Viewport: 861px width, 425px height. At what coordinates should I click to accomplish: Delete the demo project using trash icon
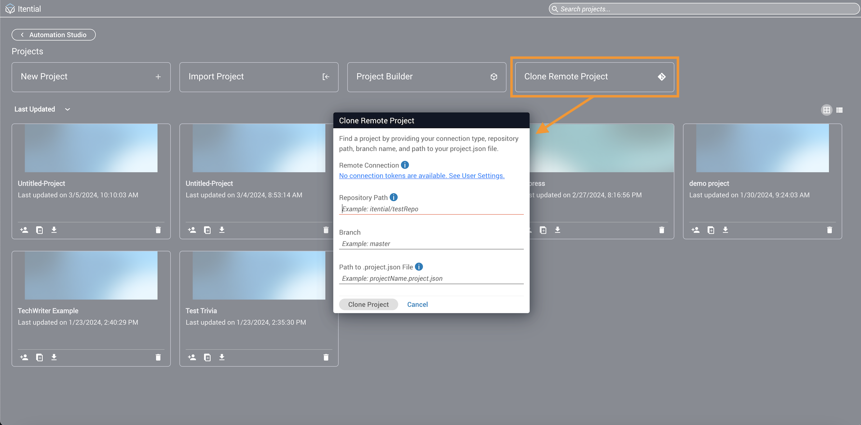829,230
